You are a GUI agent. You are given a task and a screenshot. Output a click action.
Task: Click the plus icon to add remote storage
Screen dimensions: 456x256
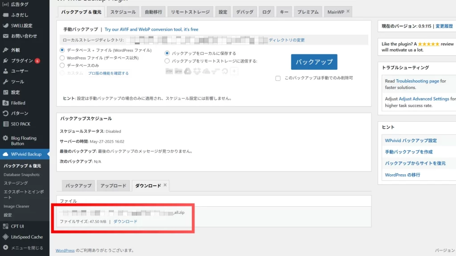tap(234, 71)
